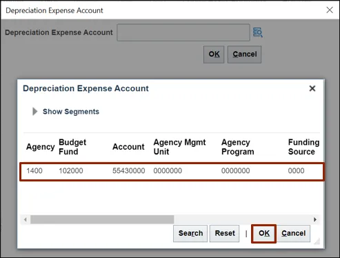
Task: Click the Reset button
Action: [x=225, y=233]
